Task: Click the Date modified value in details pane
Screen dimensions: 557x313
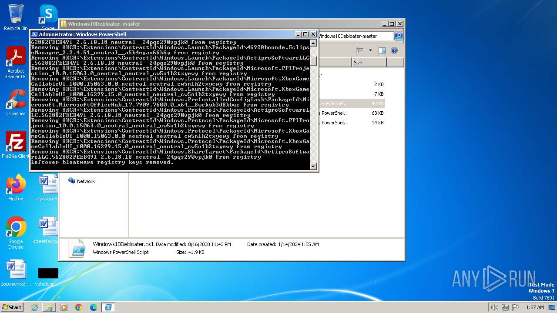Action: (x=209, y=244)
